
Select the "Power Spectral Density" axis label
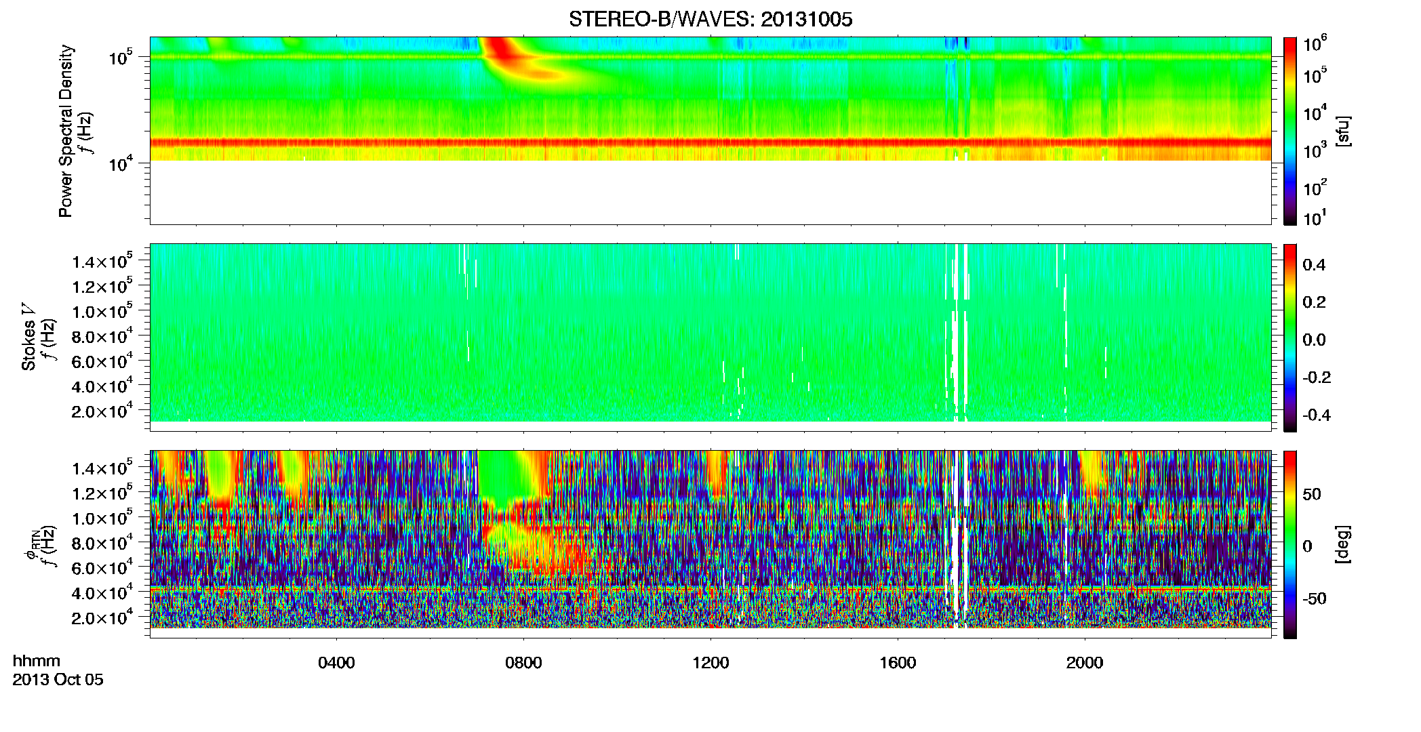pyautogui.click(x=66, y=131)
